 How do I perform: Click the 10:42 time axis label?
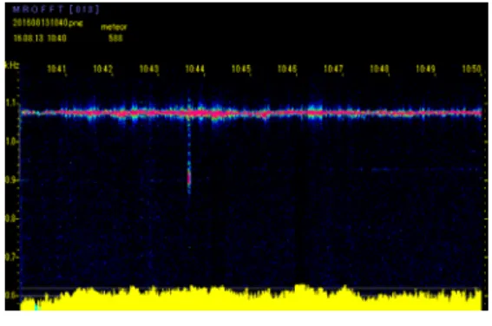click(102, 68)
